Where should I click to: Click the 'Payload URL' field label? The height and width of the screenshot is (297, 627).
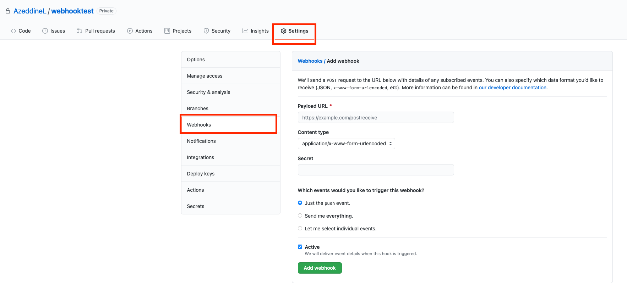pyautogui.click(x=313, y=106)
